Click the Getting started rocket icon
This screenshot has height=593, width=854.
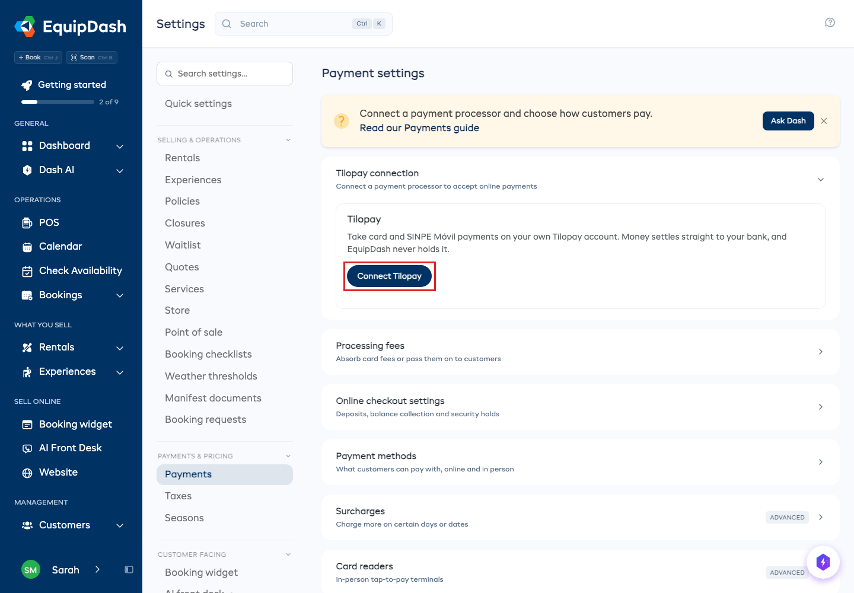pyautogui.click(x=27, y=85)
